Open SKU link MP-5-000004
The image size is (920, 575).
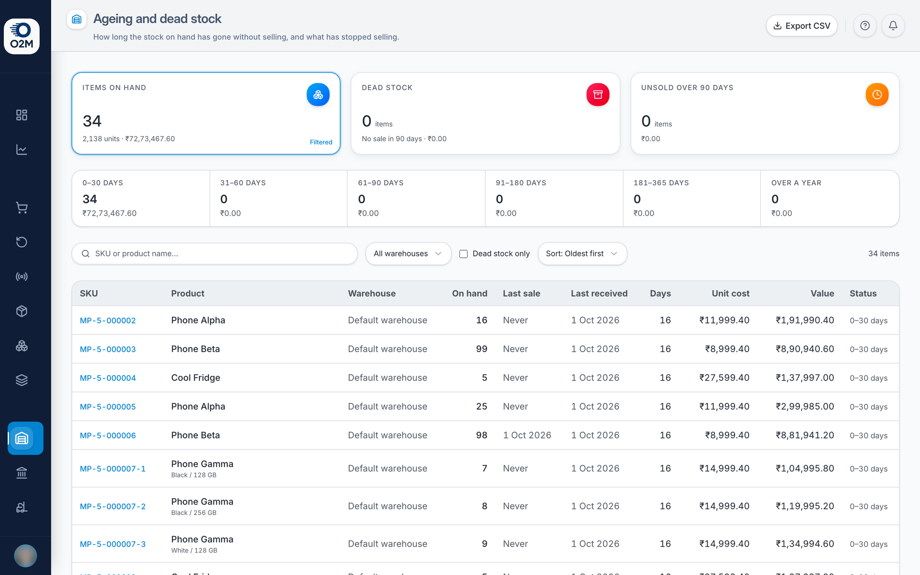[x=108, y=378]
